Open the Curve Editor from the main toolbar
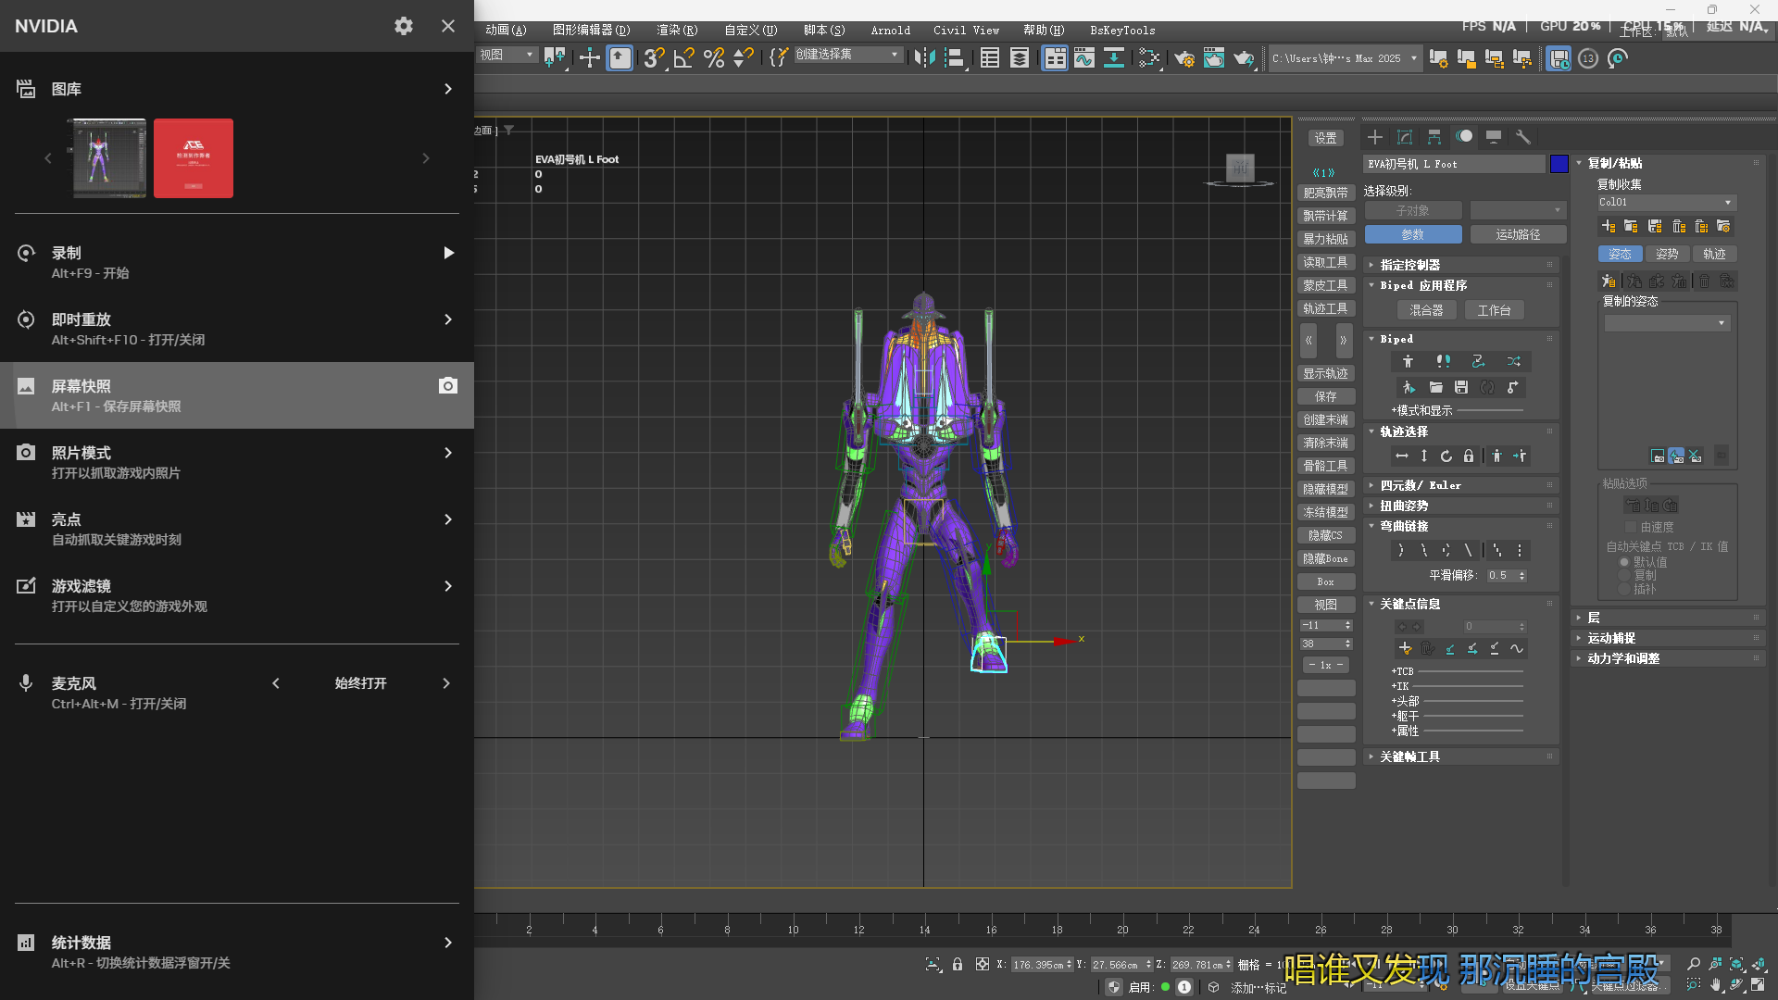Viewport: 1778px width, 1000px height. pyautogui.click(x=1084, y=57)
